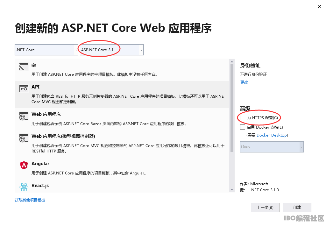Click the 上一步(B) button
The width and height of the screenshot is (326, 226).
click(265, 207)
